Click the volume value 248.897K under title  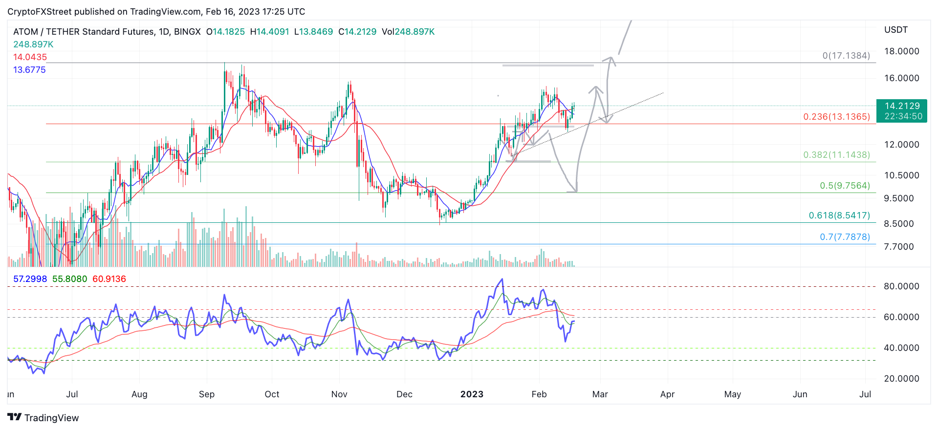click(33, 44)
